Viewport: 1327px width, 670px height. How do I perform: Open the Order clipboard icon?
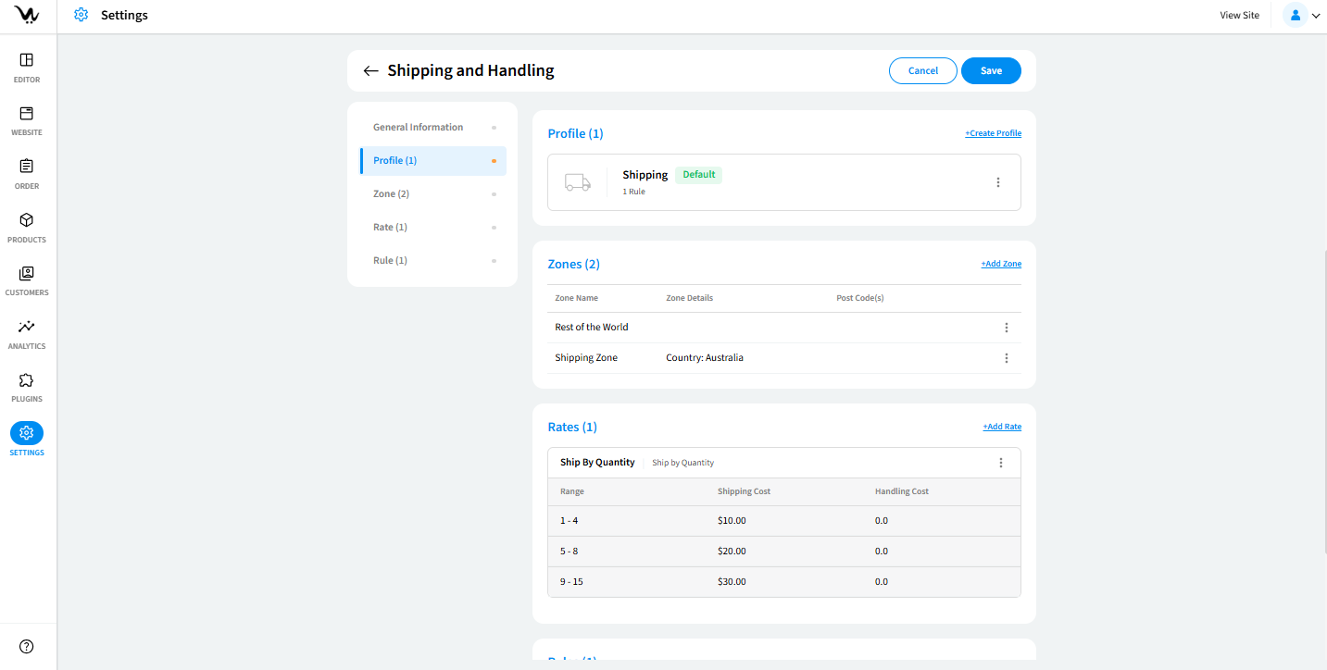(x=27, y=167)
